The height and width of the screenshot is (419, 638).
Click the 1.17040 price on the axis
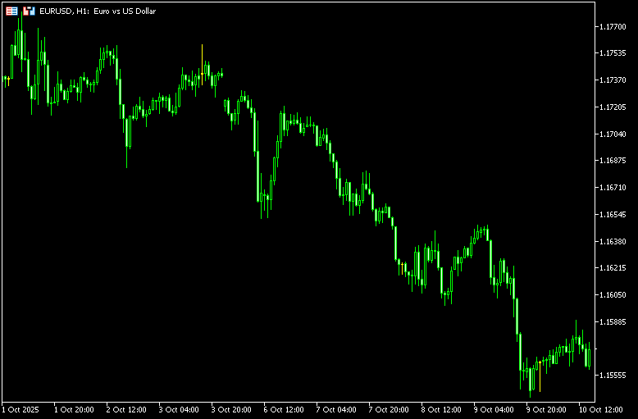pos(613,134)
